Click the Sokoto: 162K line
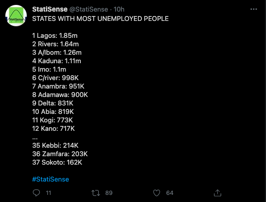This screenshot has height=202, width=266. 57,162
